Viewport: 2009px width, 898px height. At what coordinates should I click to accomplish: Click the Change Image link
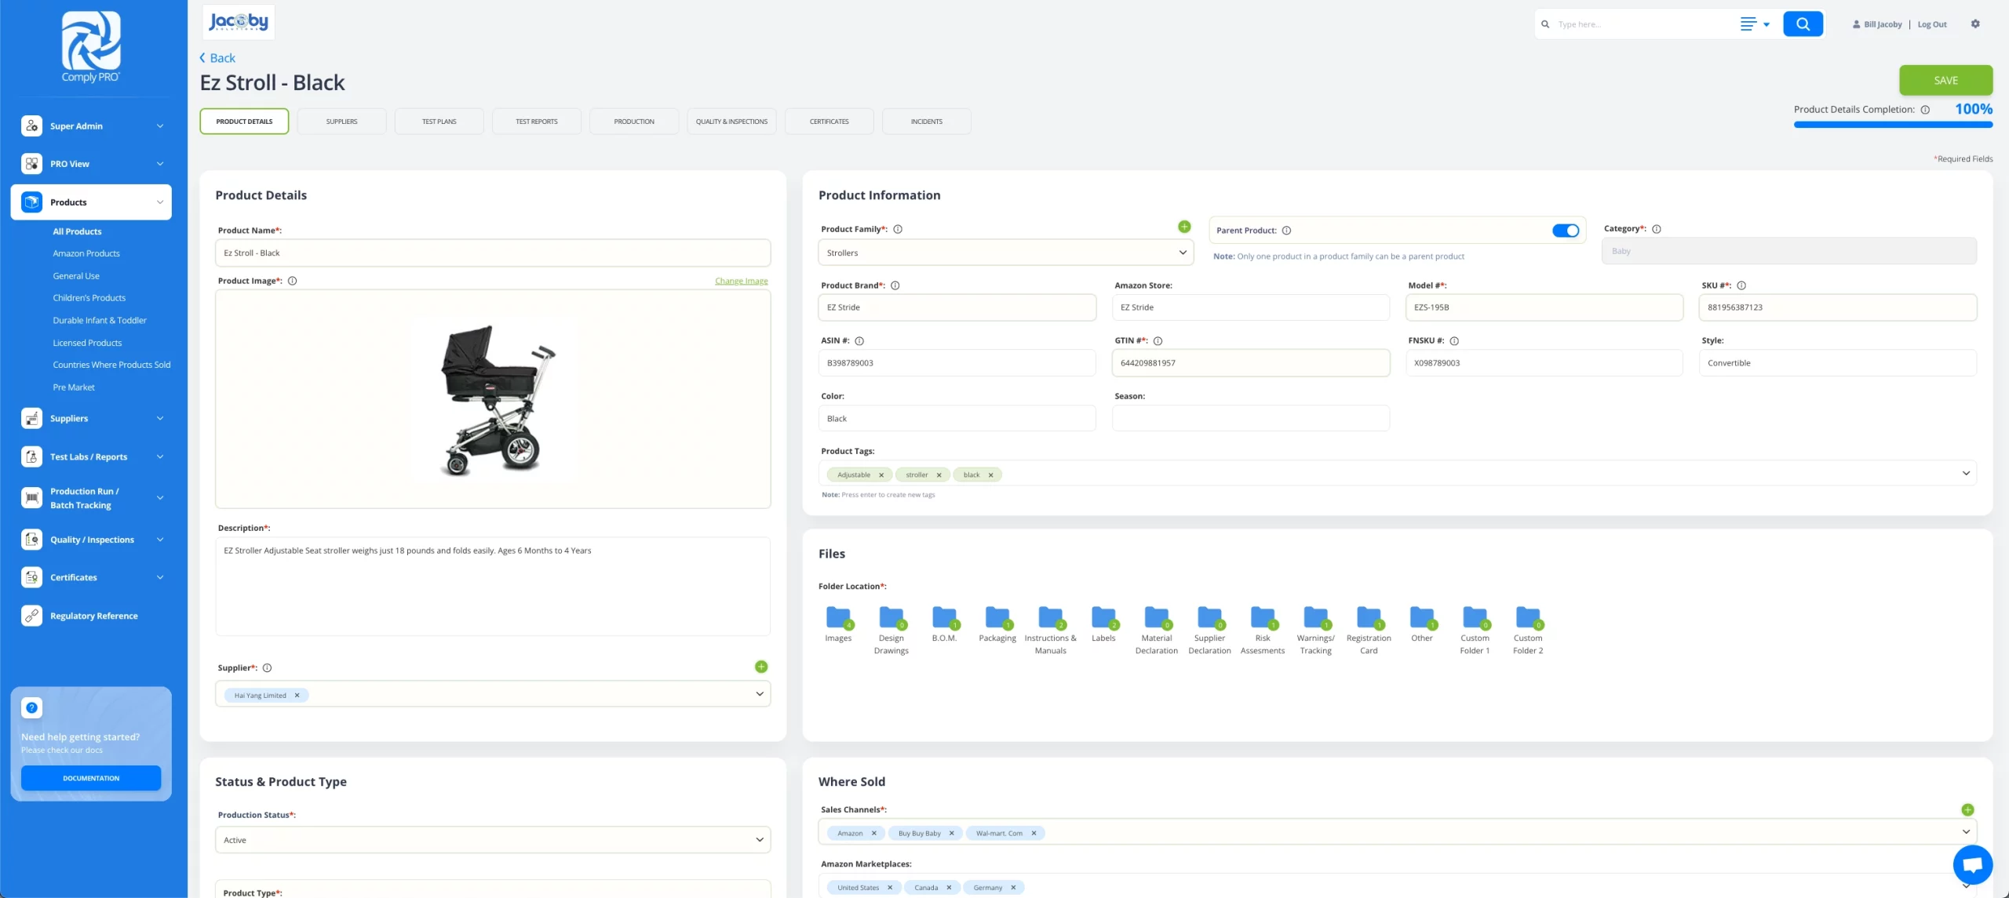click(741, 281)
